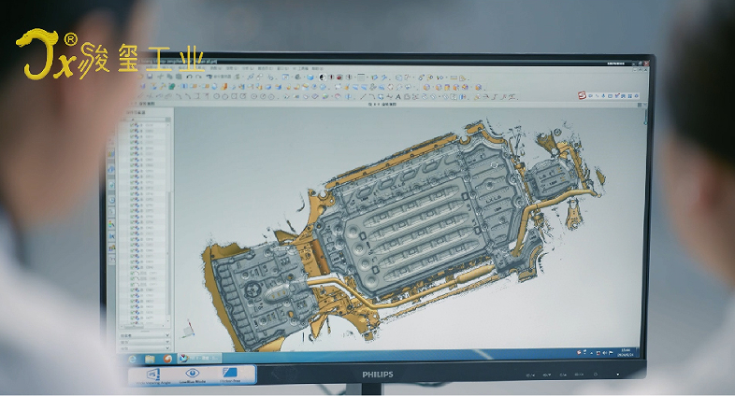Viewport: 735px width, 396px height.
Task: Launch Internet Explorer from the taskbar
Action: (x=133, y=359)
